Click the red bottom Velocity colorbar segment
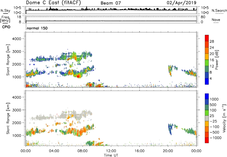 (207, 140)
